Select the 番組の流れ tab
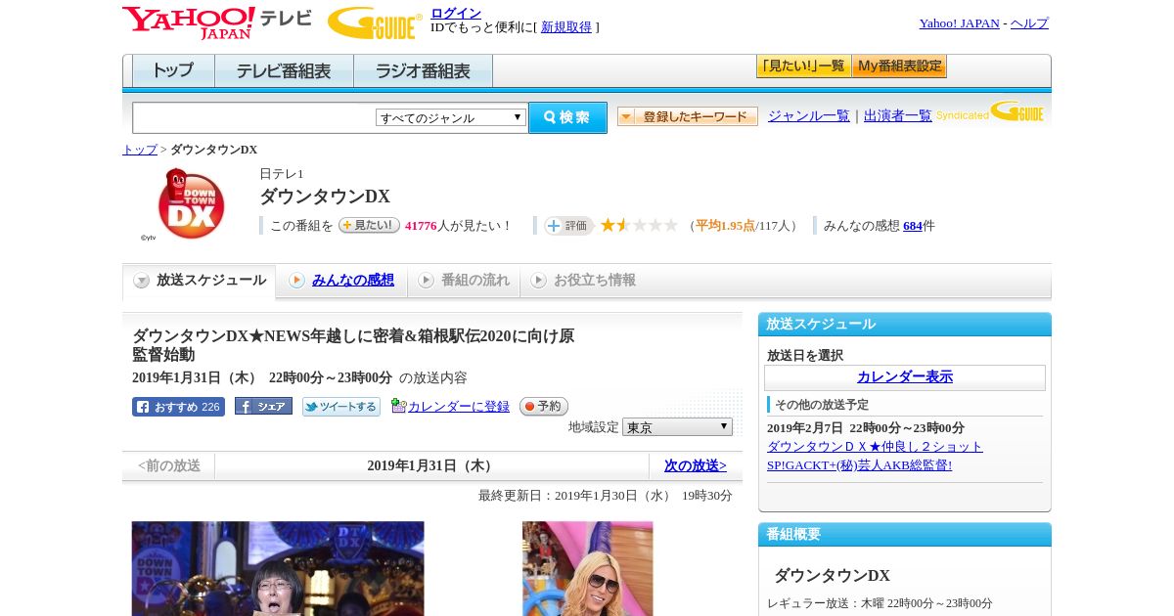Screen dimensions: 1174x616 464,281
